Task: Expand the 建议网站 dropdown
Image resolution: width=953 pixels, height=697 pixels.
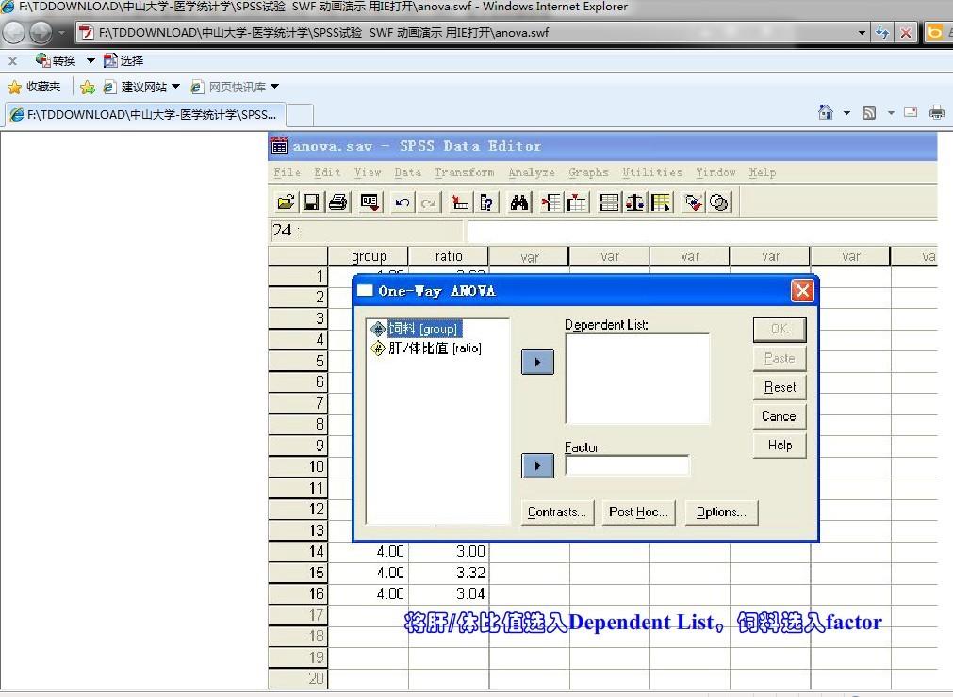Action: 175,87
